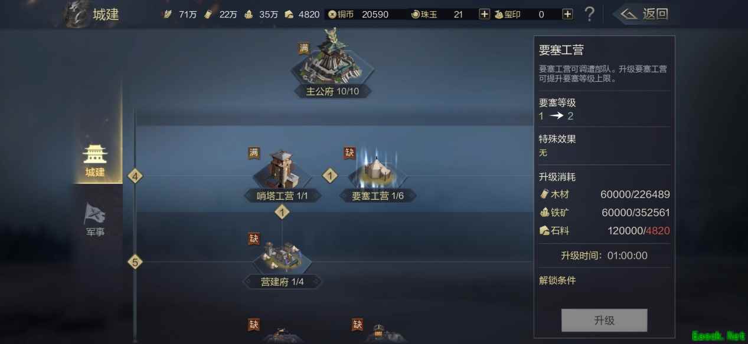Switch to the 军事 side tab
Image resolution: width=748 pixels, height=344 pixels.
[x=94, y=220]
